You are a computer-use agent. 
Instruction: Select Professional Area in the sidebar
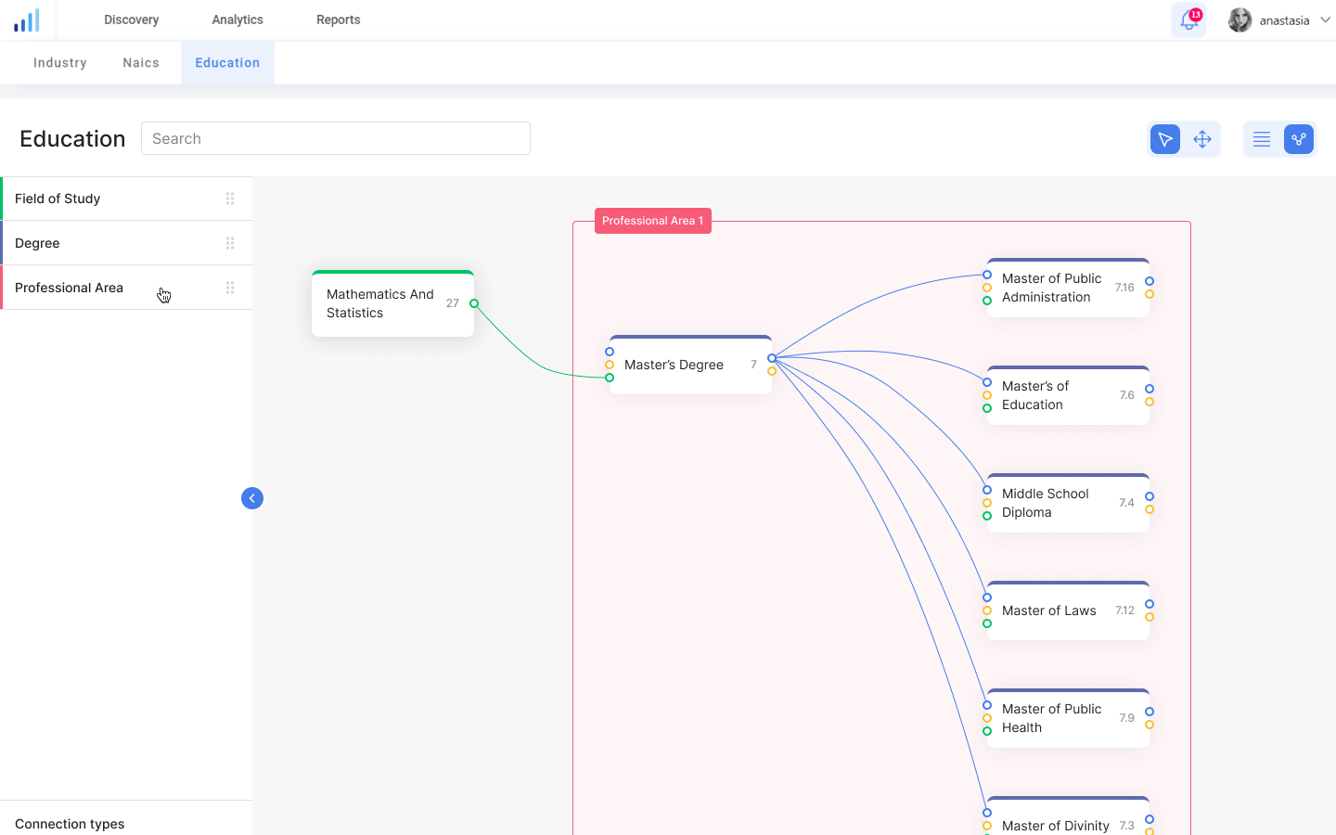(126, 288)
